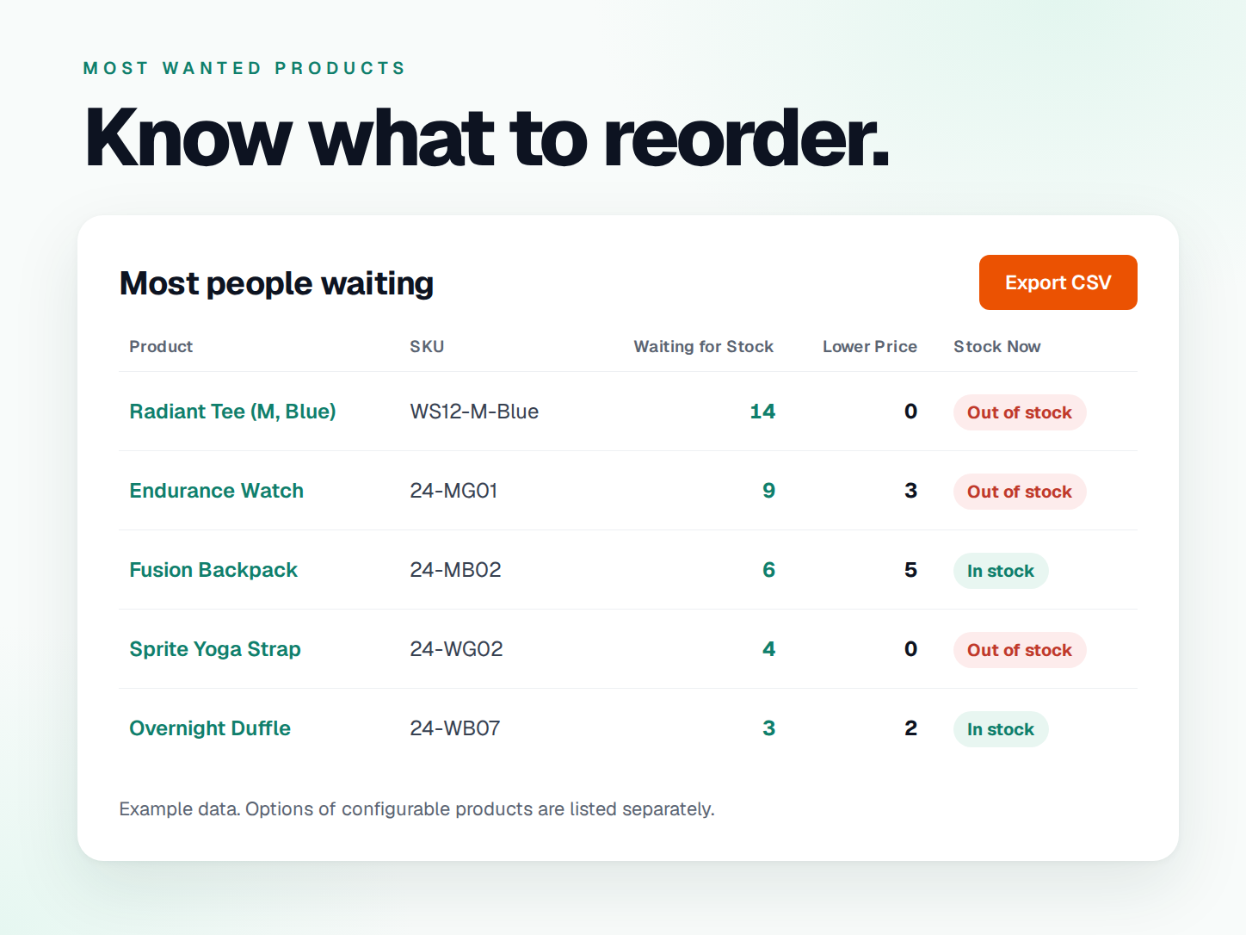Viewport: 1246px width, 935px height.
Task: Select the SKU cell WS12-M-Blue
Action: (474, 412)
